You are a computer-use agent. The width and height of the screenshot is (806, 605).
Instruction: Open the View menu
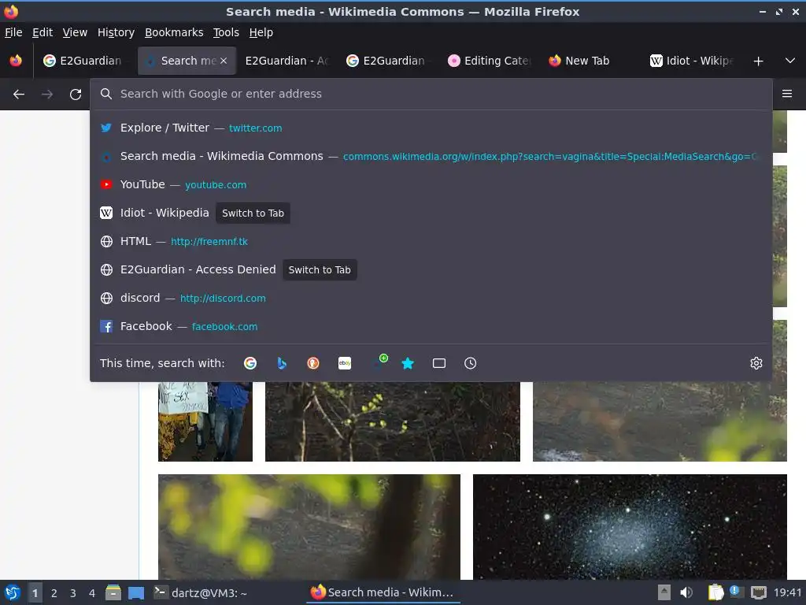click(x=75, y=32)
